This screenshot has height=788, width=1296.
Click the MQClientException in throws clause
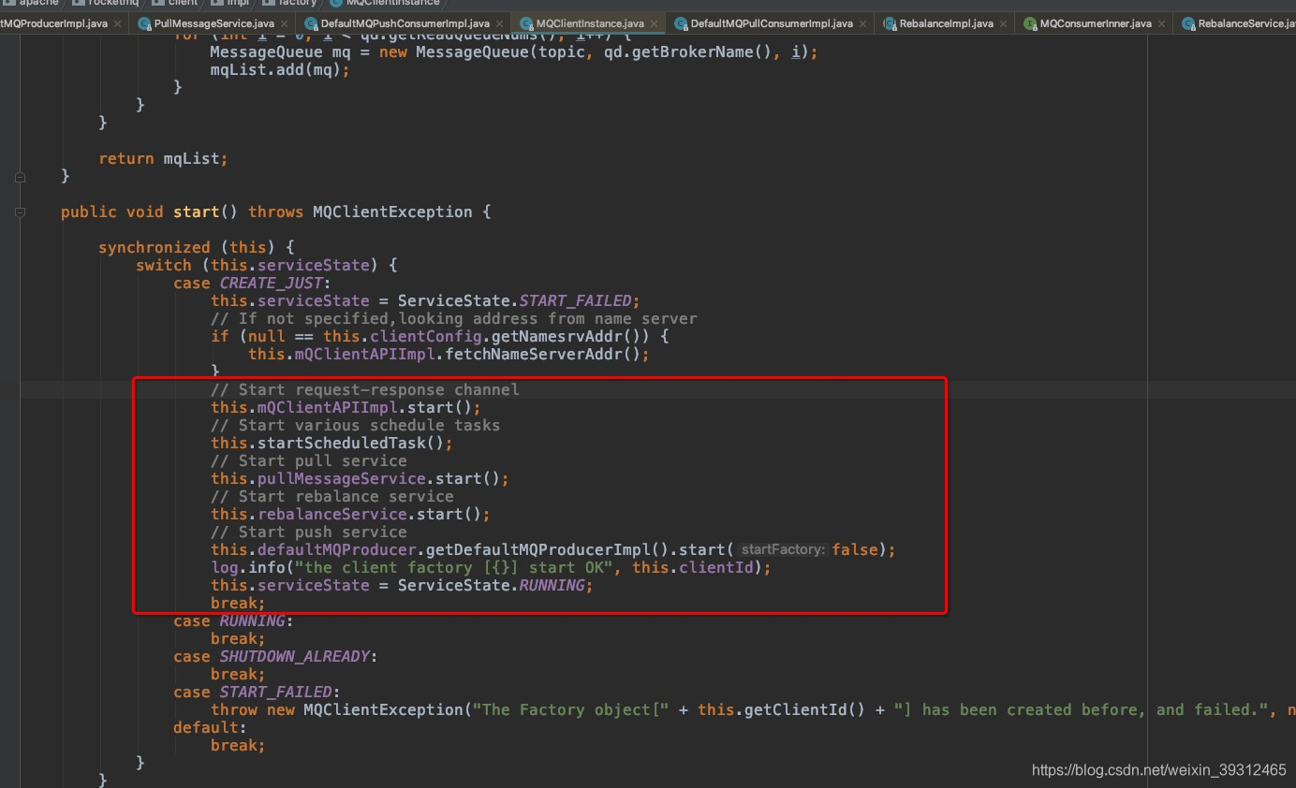pos(392,212)
